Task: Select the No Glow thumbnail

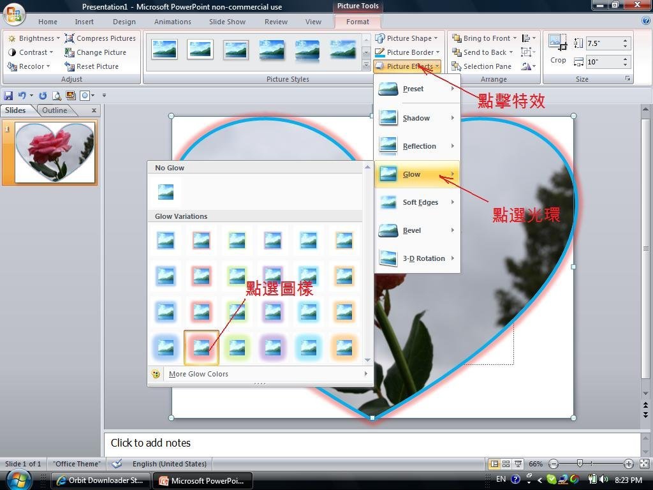Action: point(166,192)
